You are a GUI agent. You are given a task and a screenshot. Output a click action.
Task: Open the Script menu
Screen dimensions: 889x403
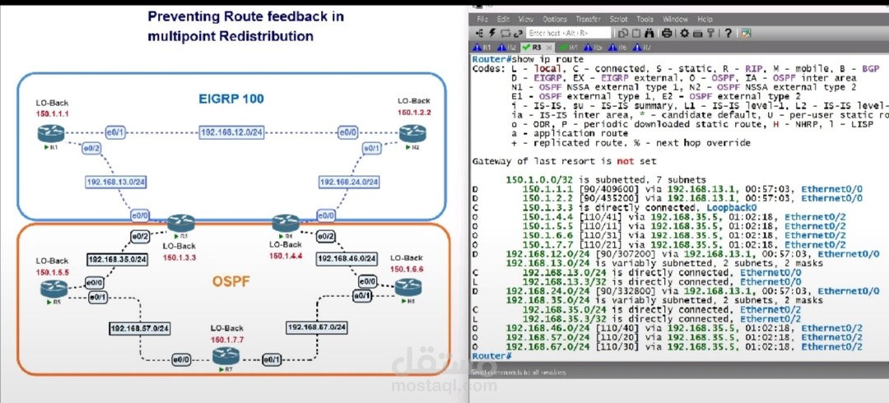618,19
